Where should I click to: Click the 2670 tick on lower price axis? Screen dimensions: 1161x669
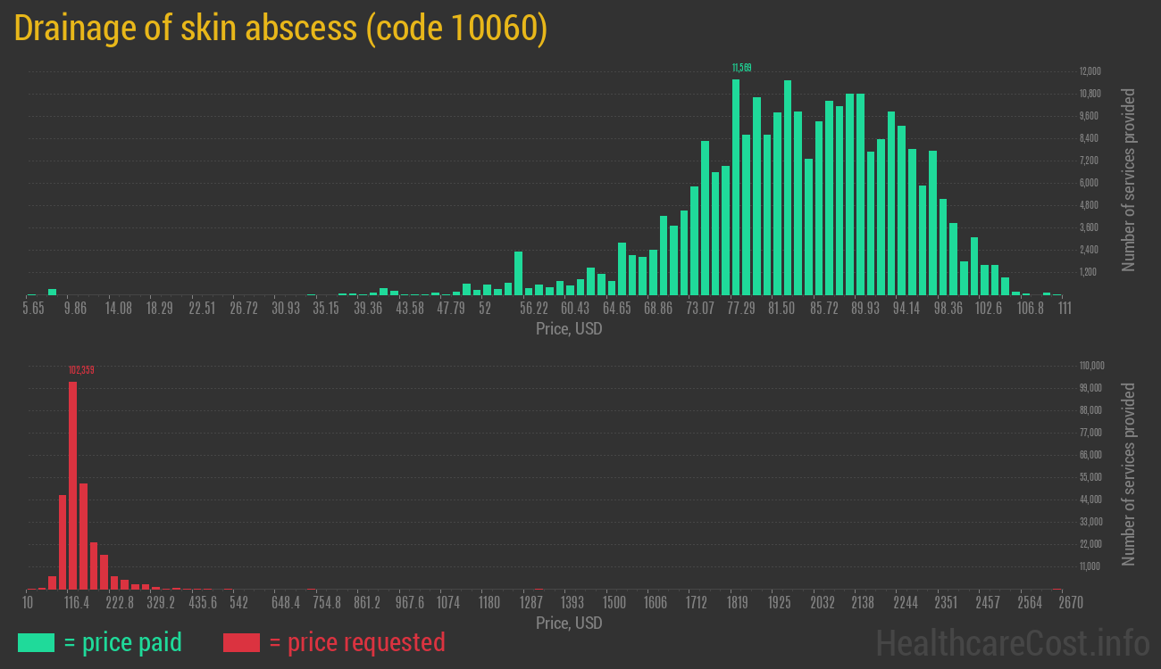pos(1058,603)
